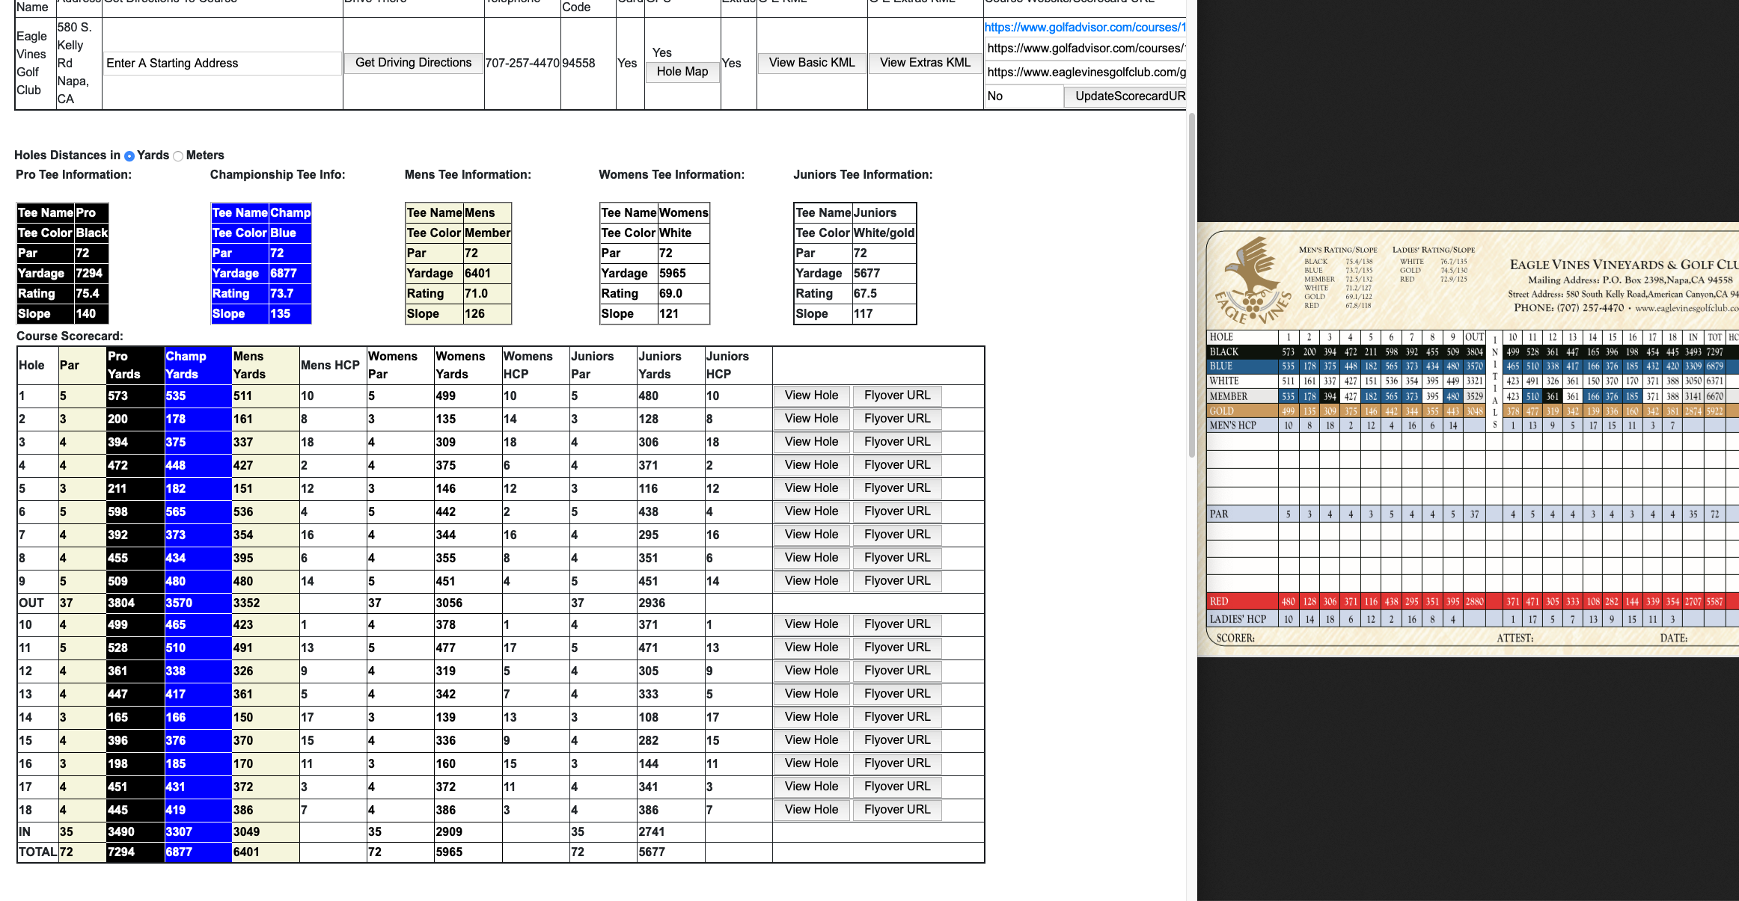
Task: View Hole for hole 10
Action: pos(812,624)
